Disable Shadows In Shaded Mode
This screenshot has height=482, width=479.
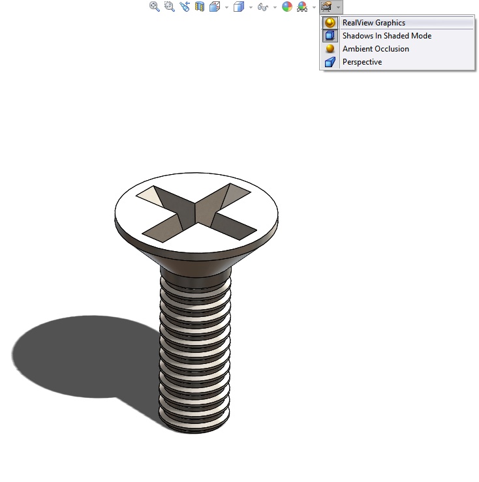397,36
